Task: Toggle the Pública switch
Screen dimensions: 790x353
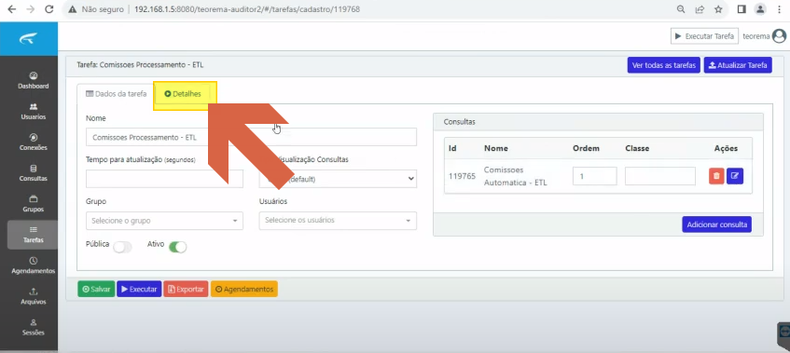Action: [x=122, y=247]
